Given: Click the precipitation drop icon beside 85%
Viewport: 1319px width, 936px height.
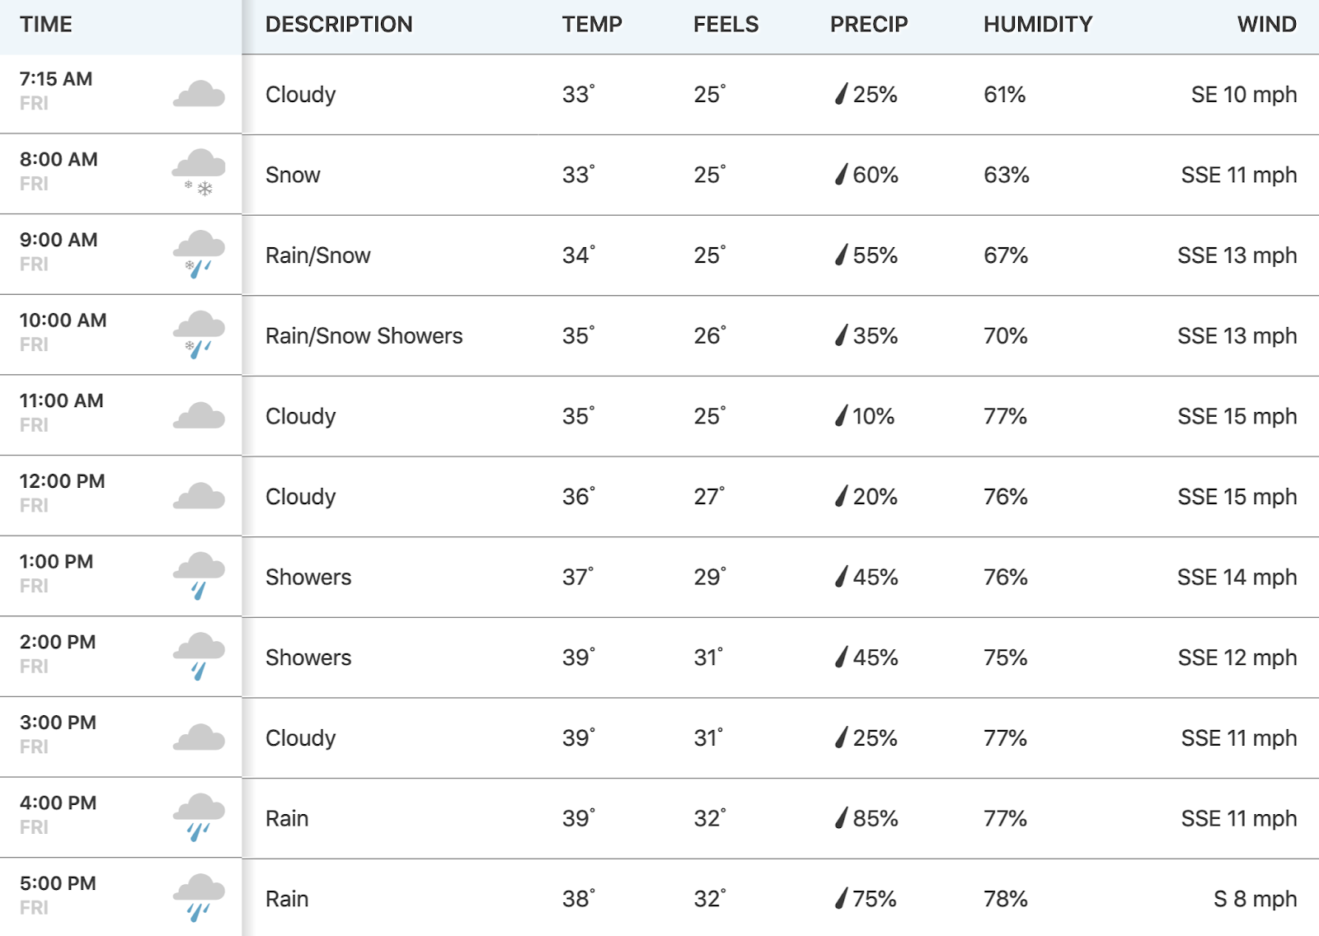Looking at the screenshot, I should tap(841, 818).
